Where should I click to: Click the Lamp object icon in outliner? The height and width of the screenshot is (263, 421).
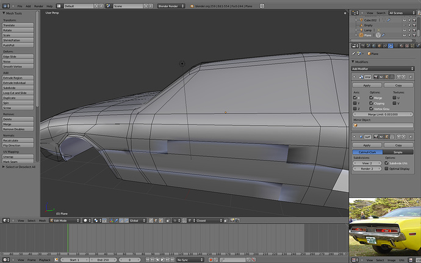point(361,30)
